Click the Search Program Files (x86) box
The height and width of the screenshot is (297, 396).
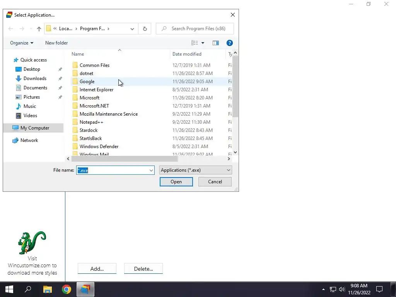(x=195, y=29)
